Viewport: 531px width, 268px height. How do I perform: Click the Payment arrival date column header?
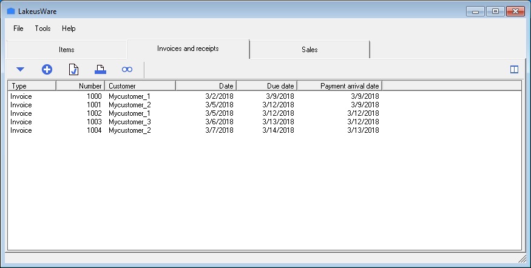point(339,86)
